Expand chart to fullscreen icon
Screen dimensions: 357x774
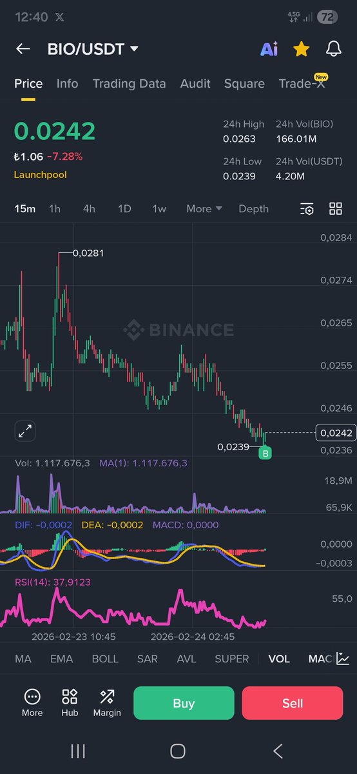coord(25,431)
